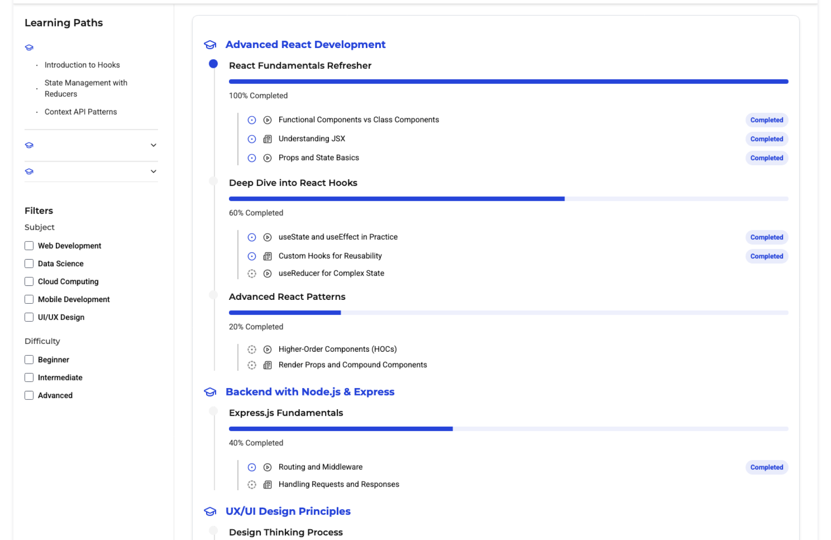
Task: Expand the third collapsed sidebar learning path
Action: 153,171
